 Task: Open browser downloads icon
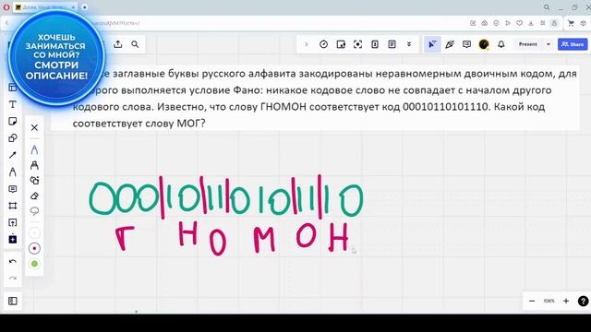tap(531, 23)
